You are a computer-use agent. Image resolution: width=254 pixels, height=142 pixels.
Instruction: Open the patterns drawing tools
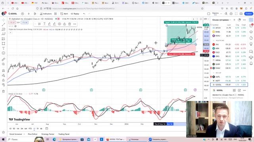coord(4,34)
